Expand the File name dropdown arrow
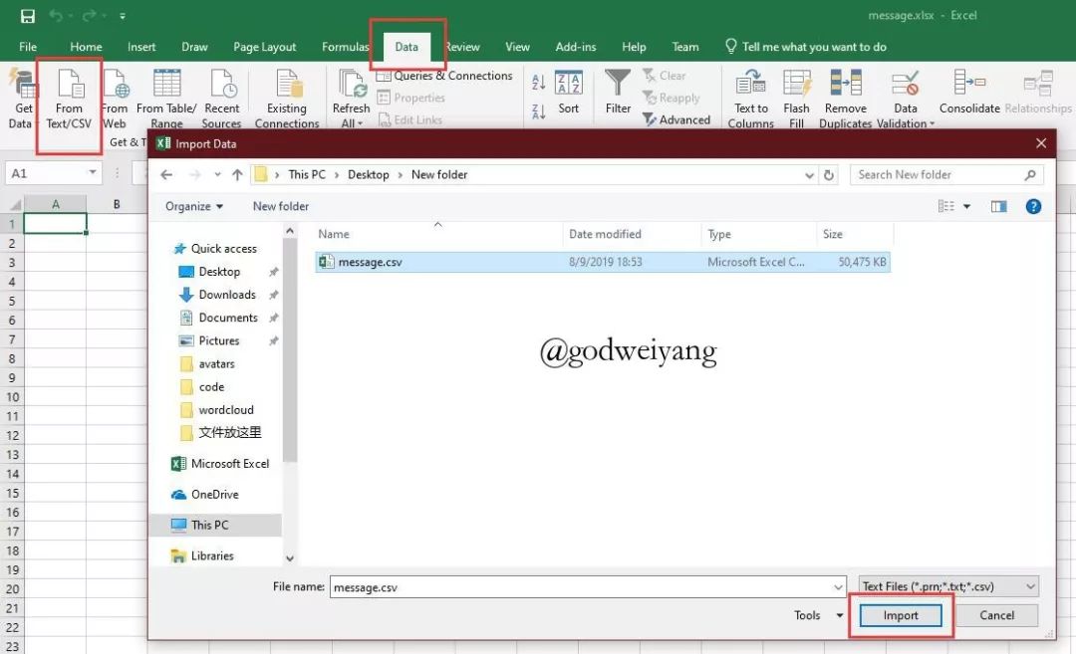This screenshot has width=1076, height=654. (x=838, y=587)
